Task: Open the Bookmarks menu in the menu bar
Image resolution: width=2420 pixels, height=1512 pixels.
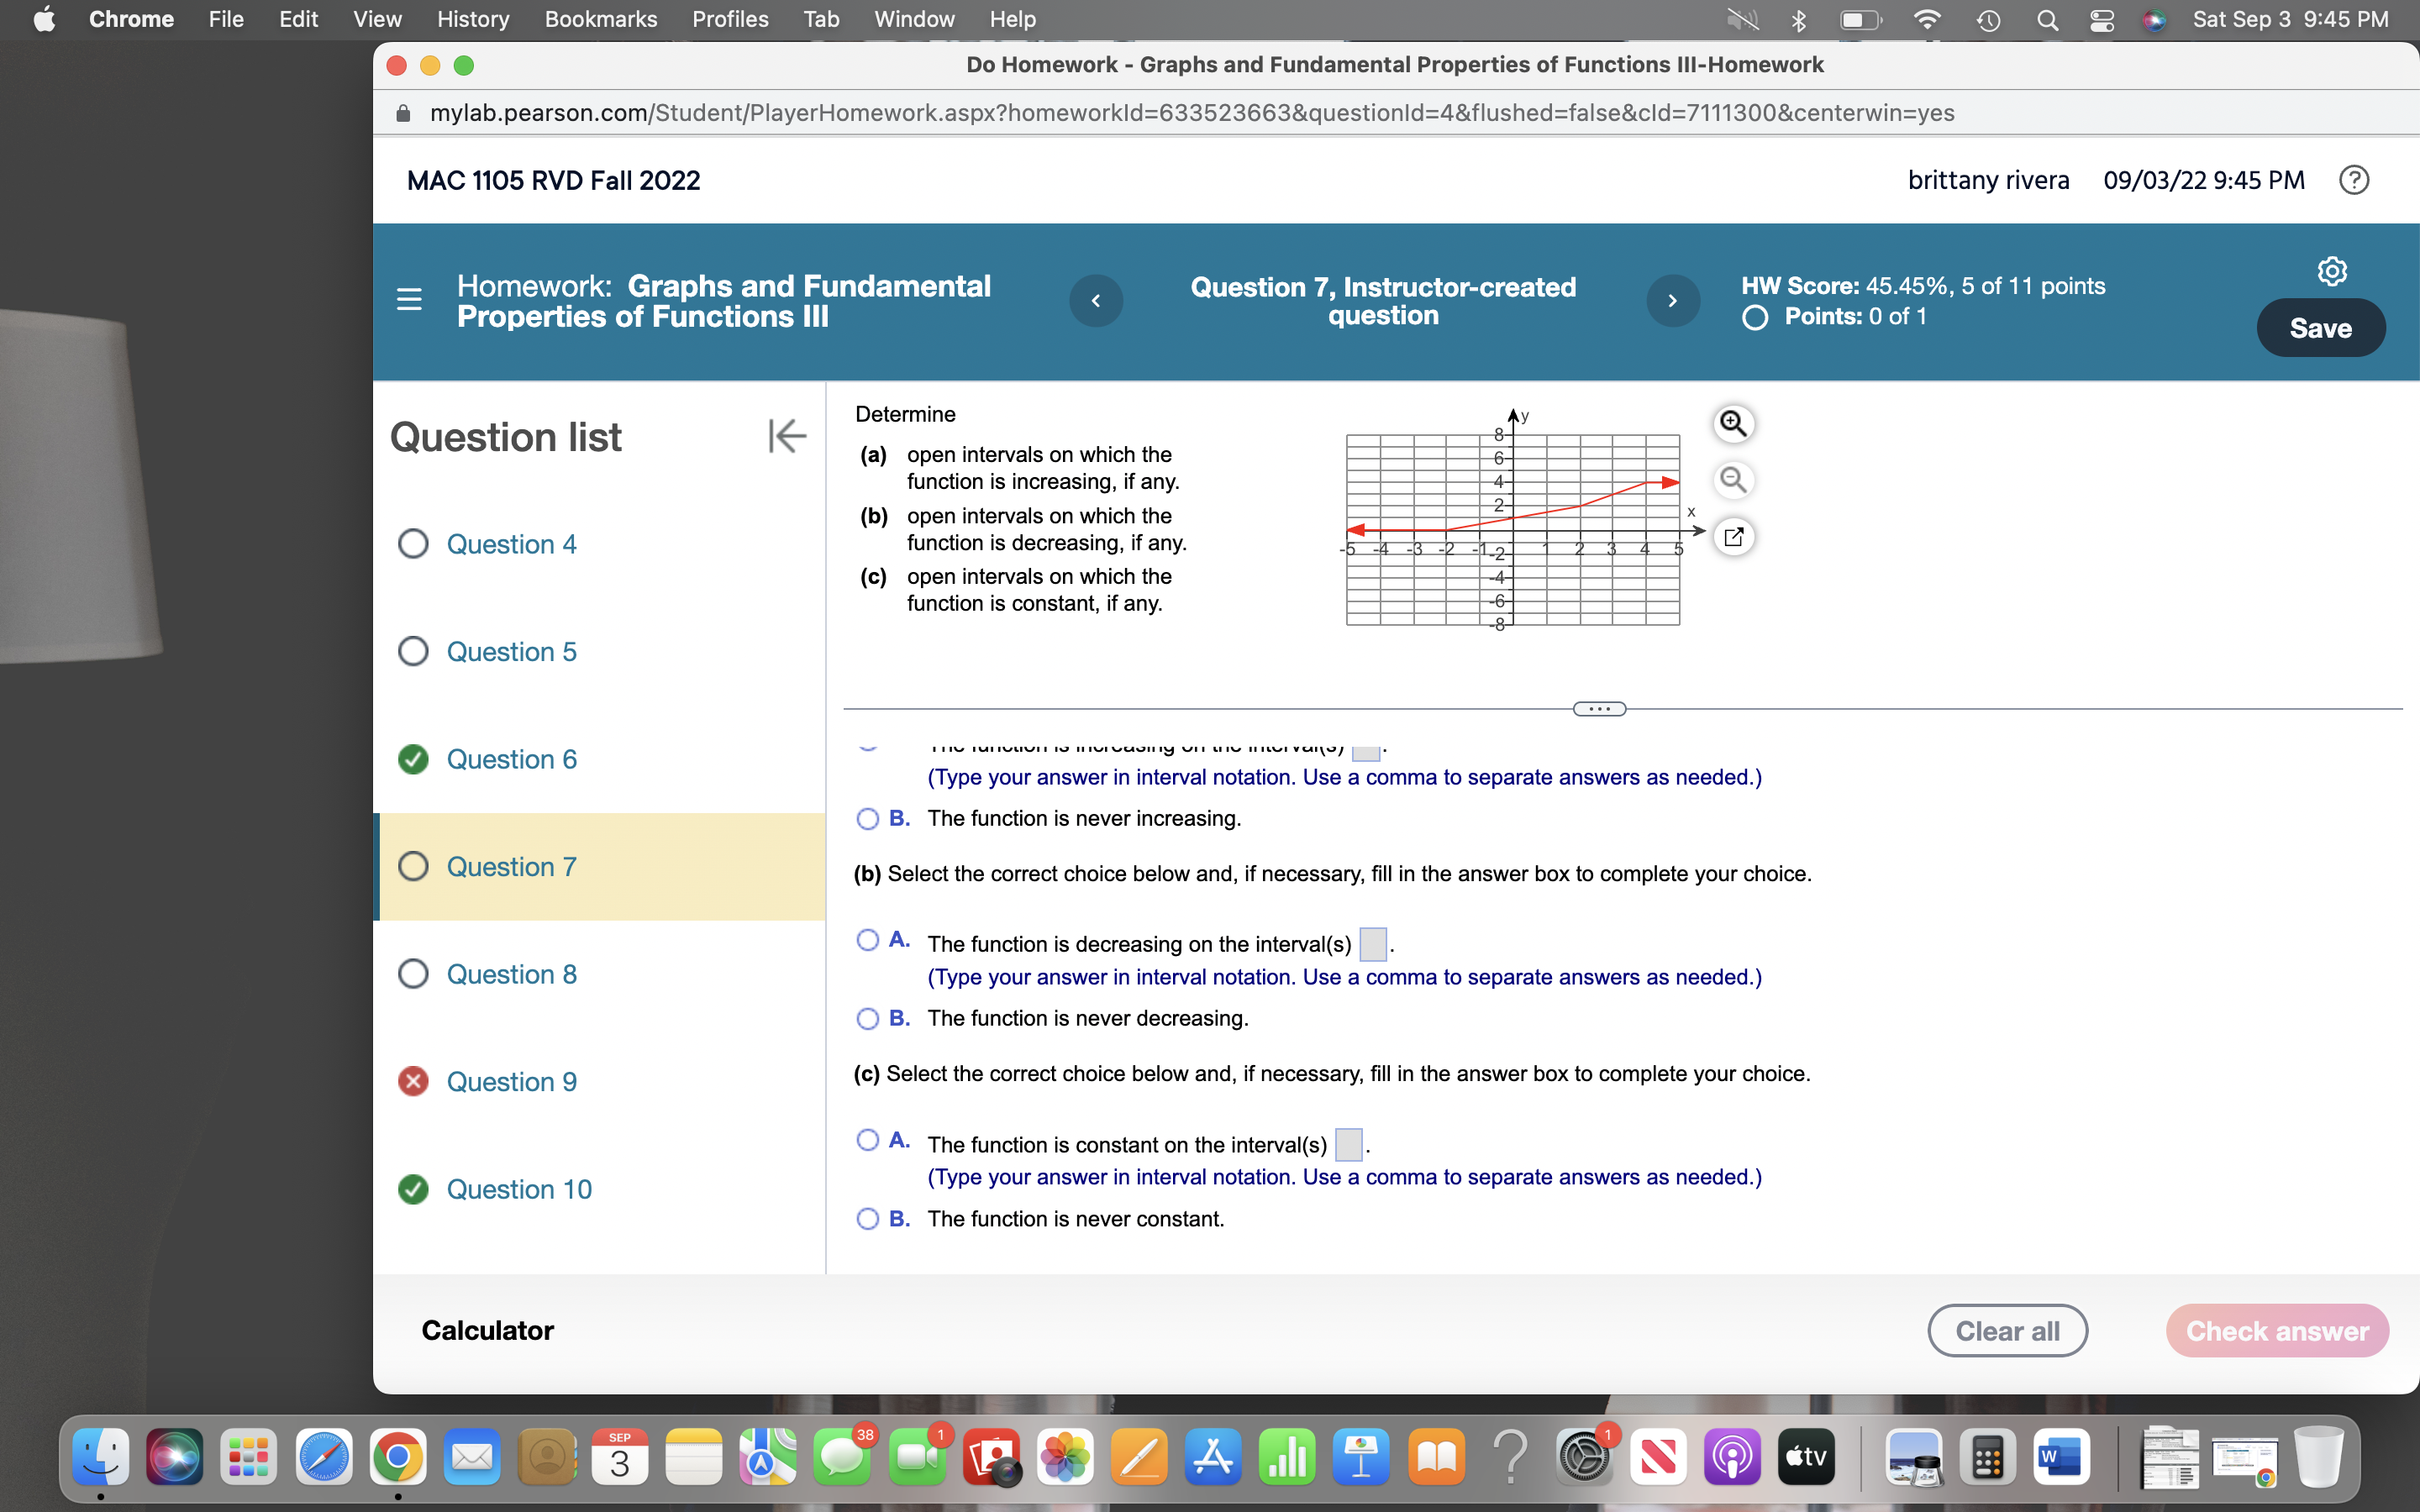Action: [x=600, y=19]
